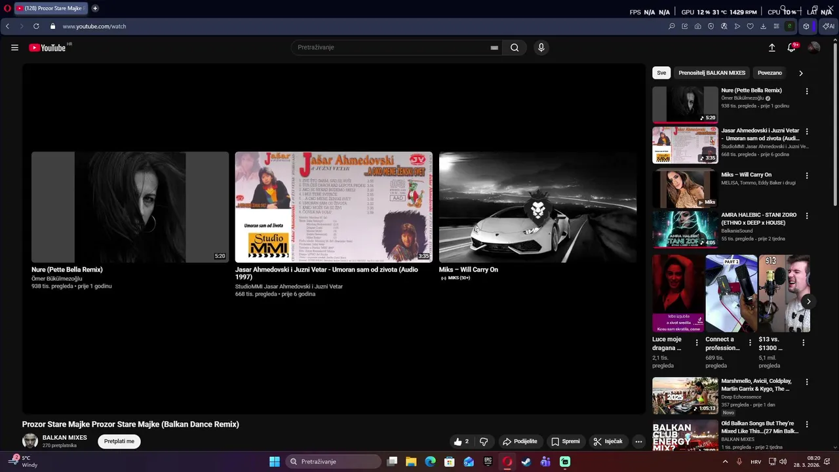Open Epic Games launcher in taskbar
Viewport: 839px width, 472px height.
[488, 462]
